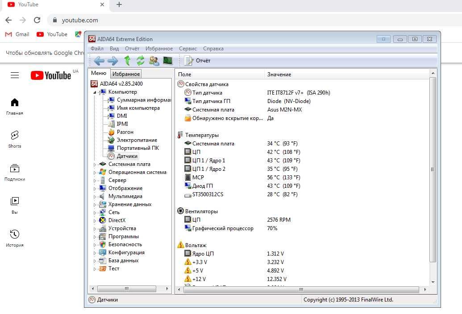
Task: Click the Chrome reload button
Action: tap(37, 20)
